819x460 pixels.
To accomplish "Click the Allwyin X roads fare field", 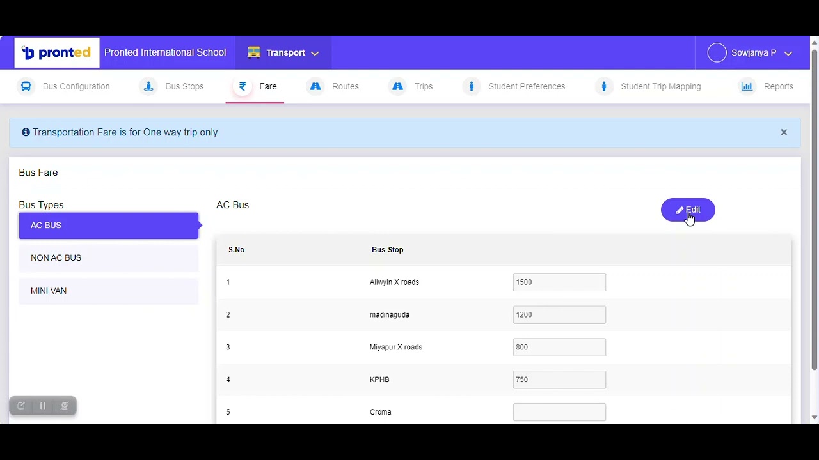I will (559, 282).
